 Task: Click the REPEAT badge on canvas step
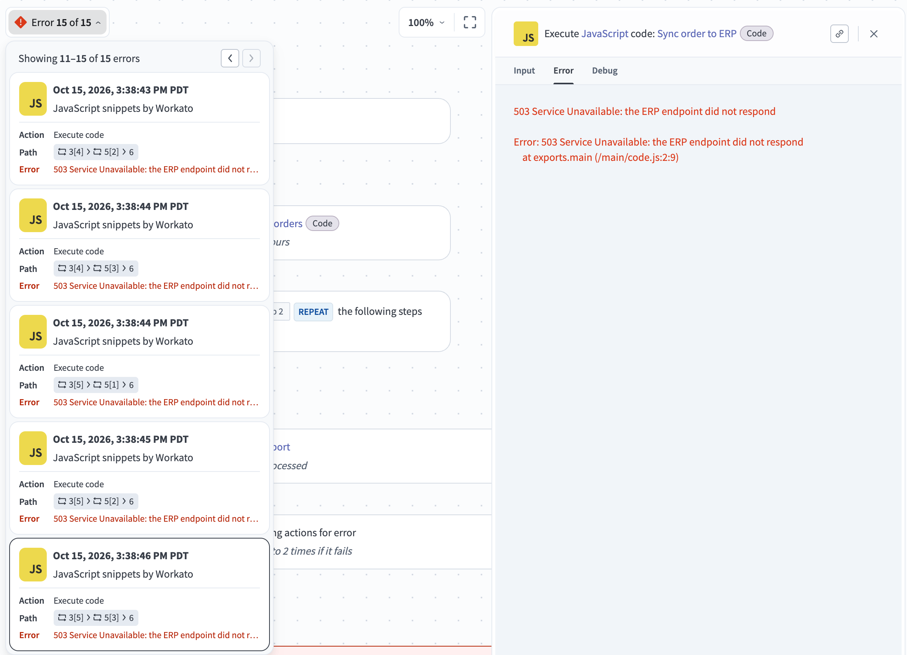(x=313, y=312)
